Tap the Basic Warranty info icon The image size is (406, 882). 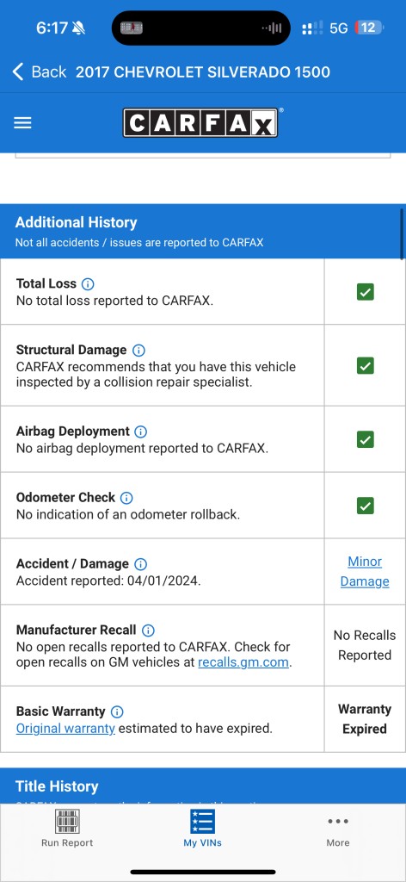coord(117,712)
